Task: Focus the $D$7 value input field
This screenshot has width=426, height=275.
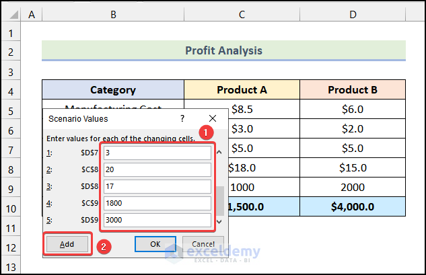Action: click(157, 153)
